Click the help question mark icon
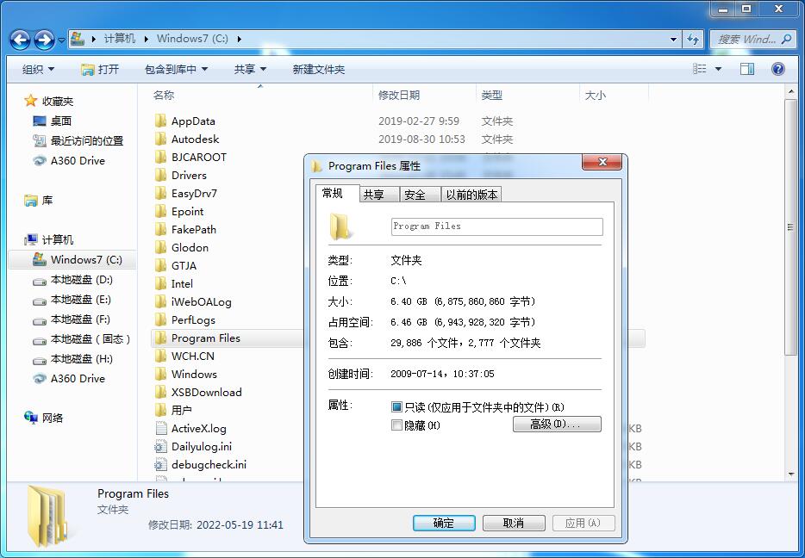Screen dimensions: 805x558 pos(778,68)
